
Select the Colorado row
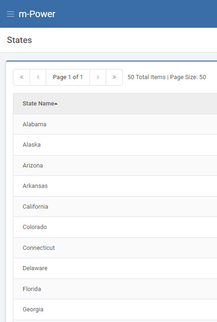115,227
